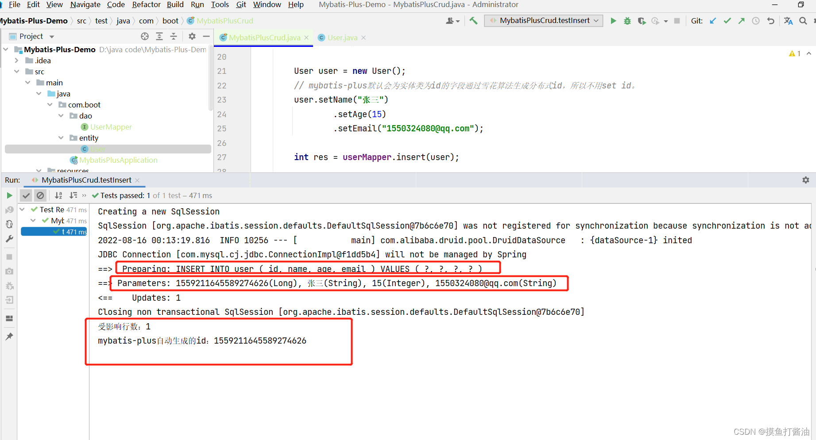Image resolution: width=816 pixels, height=440 pixels.
Task: Run MybatisPlusCrud.testInsert with green play button
Action: (613, 21)
